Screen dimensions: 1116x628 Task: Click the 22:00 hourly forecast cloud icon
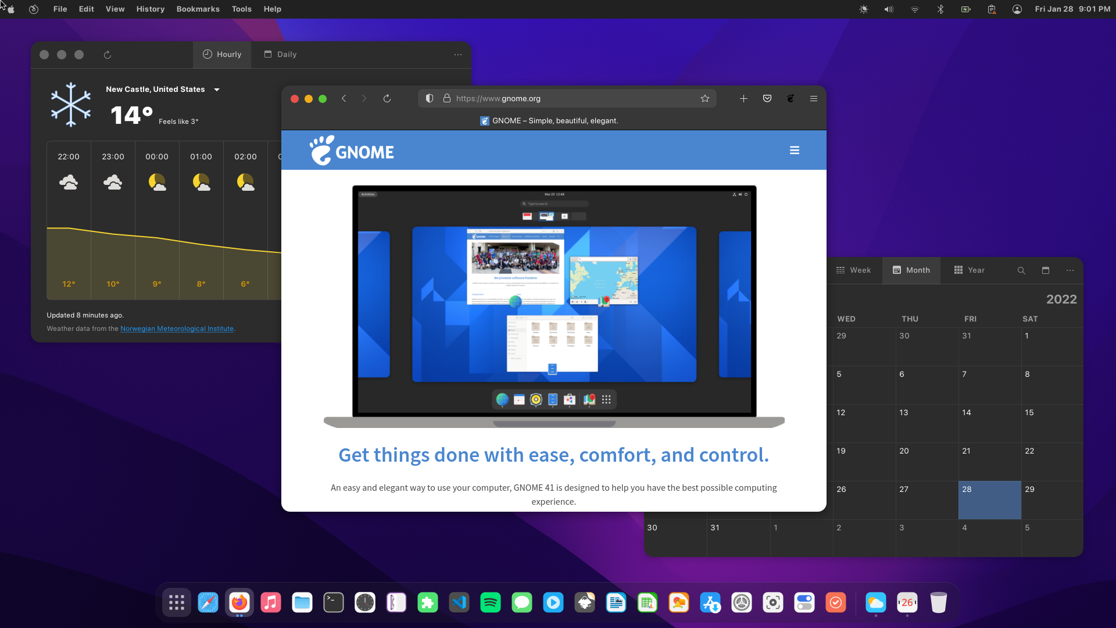pos(69,183)
